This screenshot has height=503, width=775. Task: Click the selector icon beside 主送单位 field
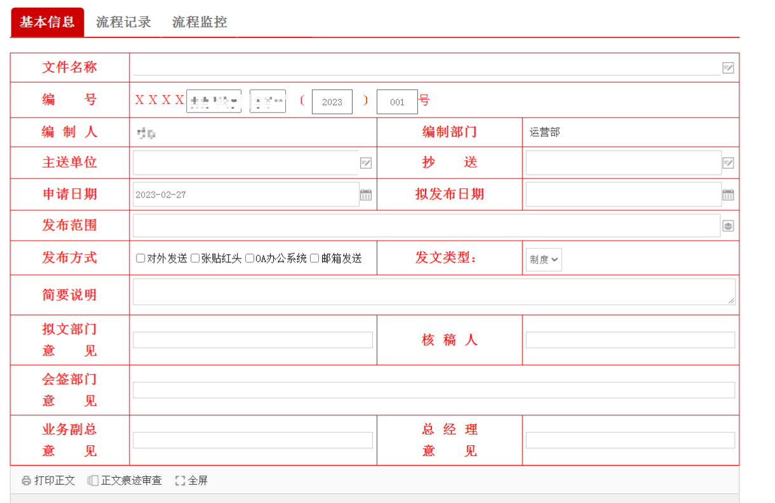point(366,163)
